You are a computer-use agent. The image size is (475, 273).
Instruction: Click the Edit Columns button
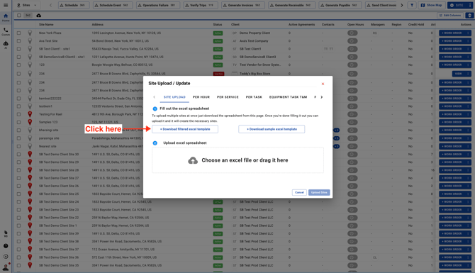pyautogui.click(x=450, y=15)
